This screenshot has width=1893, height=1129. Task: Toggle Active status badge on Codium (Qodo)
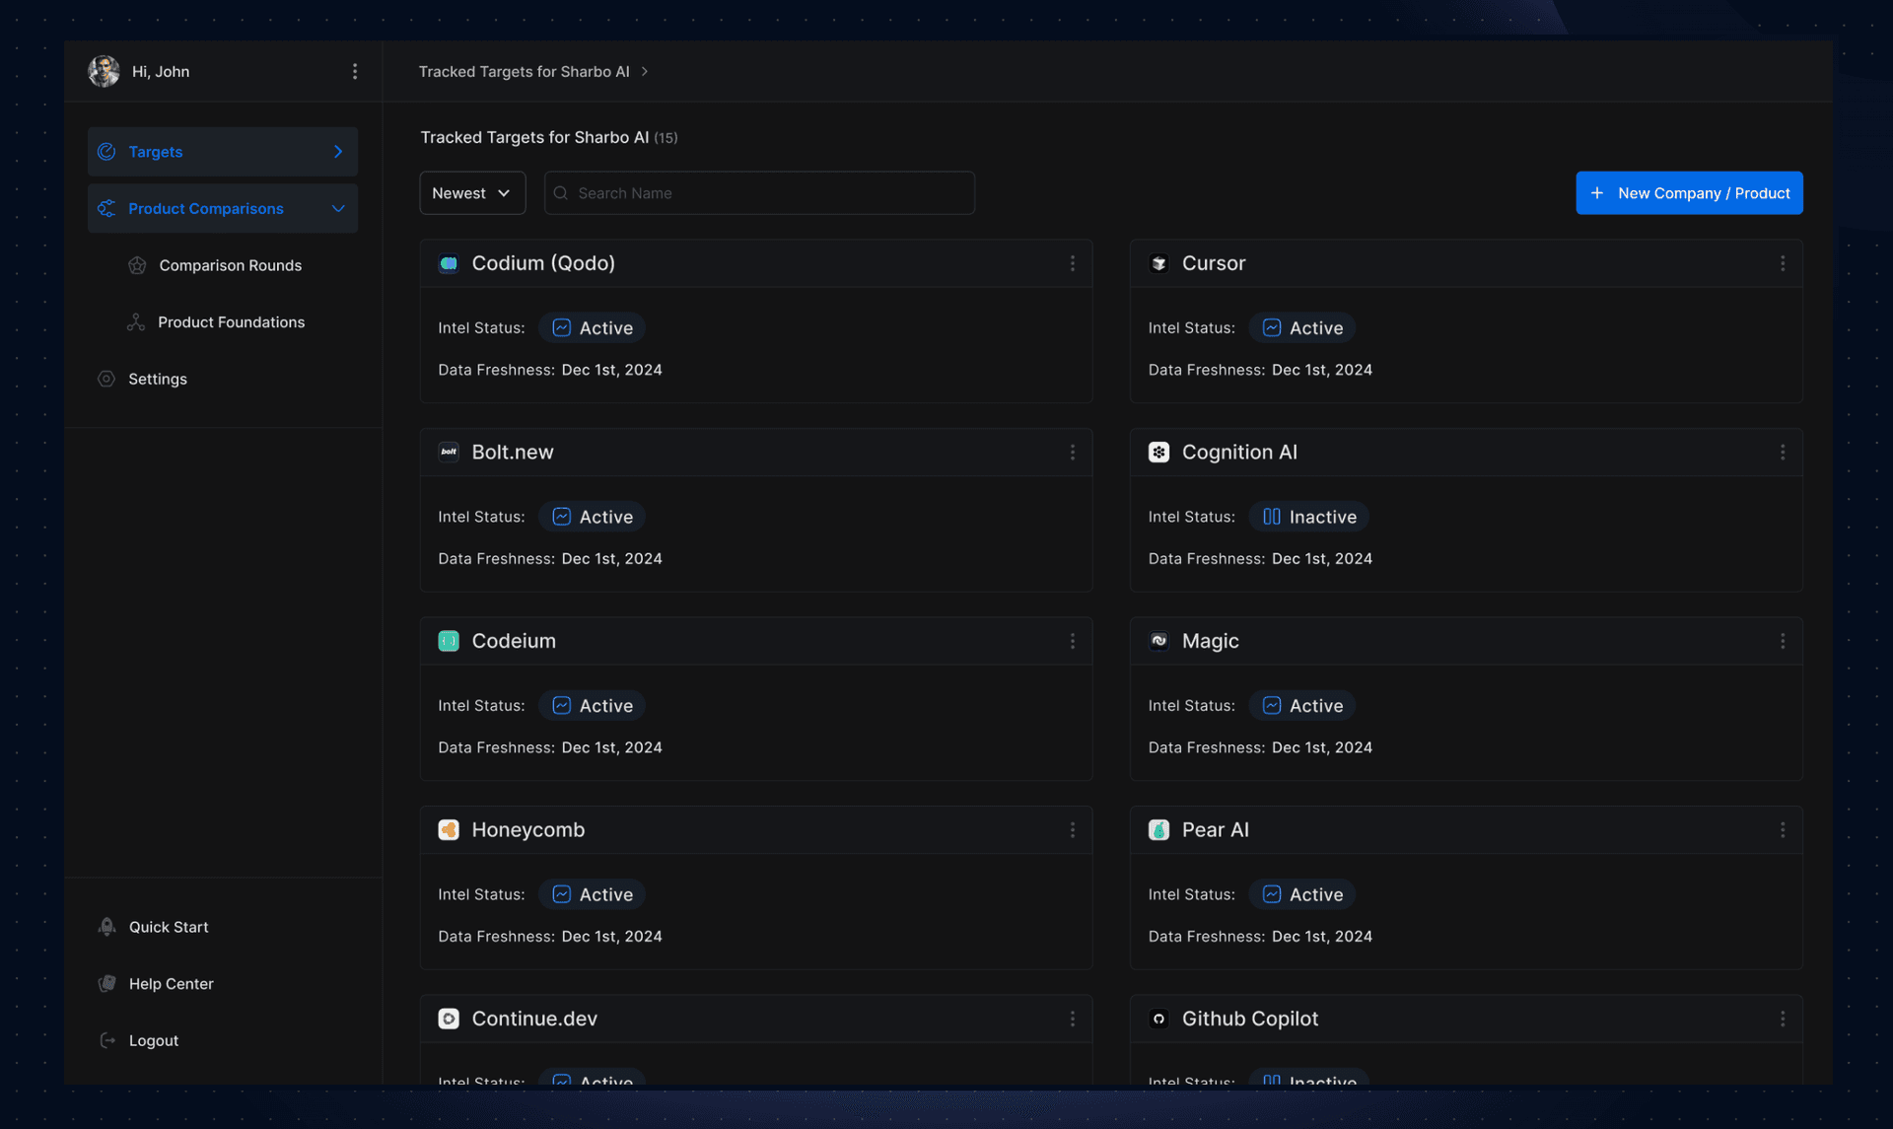592,327
